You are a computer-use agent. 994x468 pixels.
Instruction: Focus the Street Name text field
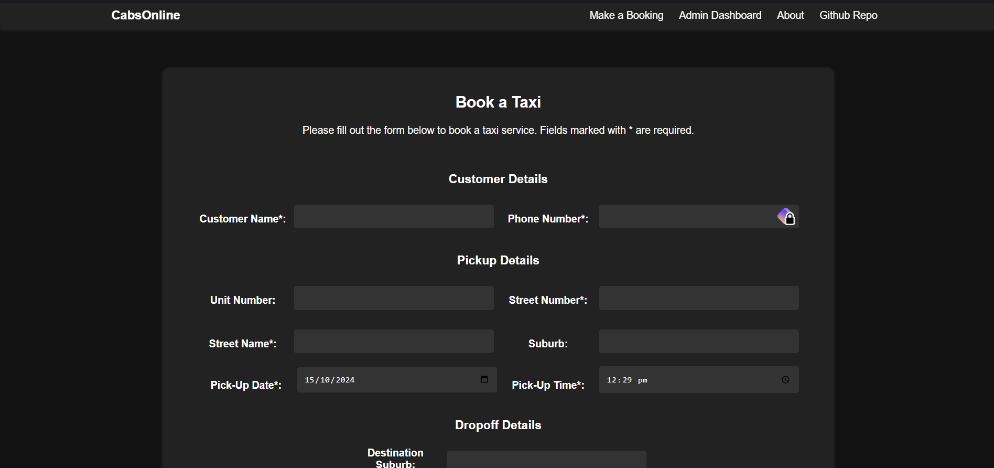pyautogui.click(x=393, y=342)
